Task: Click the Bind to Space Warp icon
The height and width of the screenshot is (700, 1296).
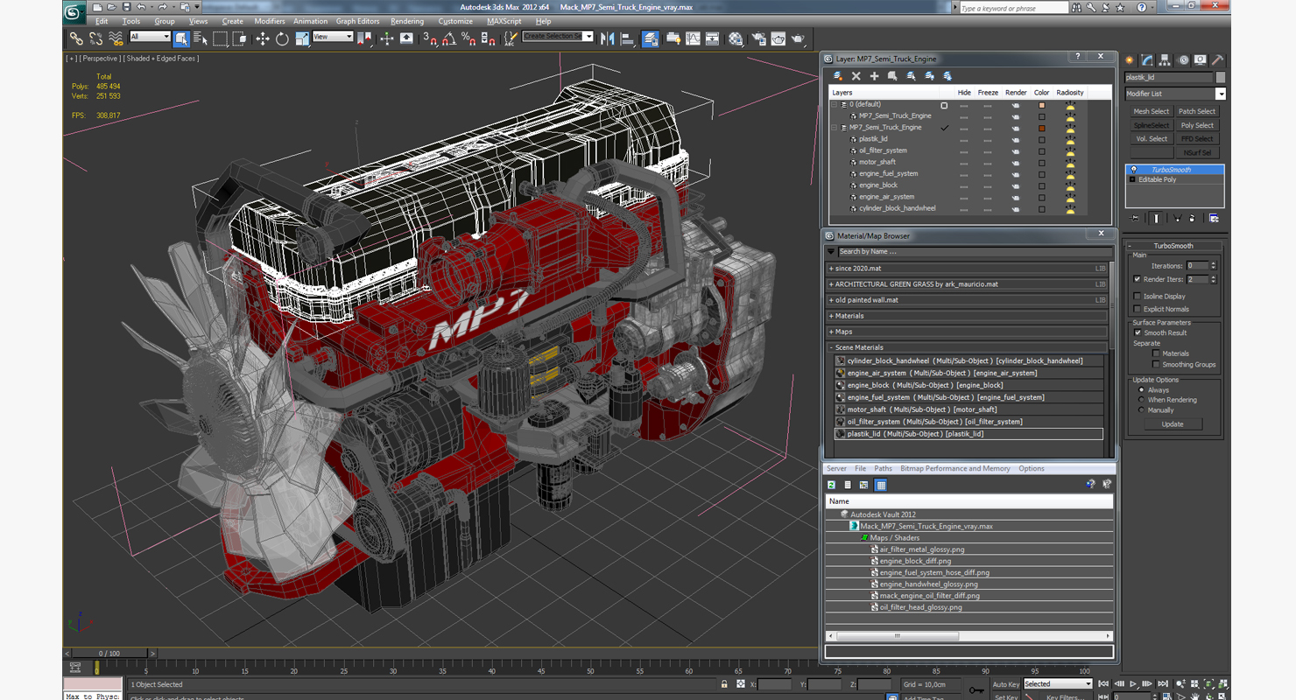Action: [x=115, y=38]
